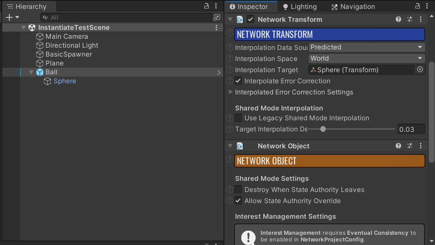Collapse the Network Object component
The height and width of the screenshot is (245, 435).
tap(230, 146)
